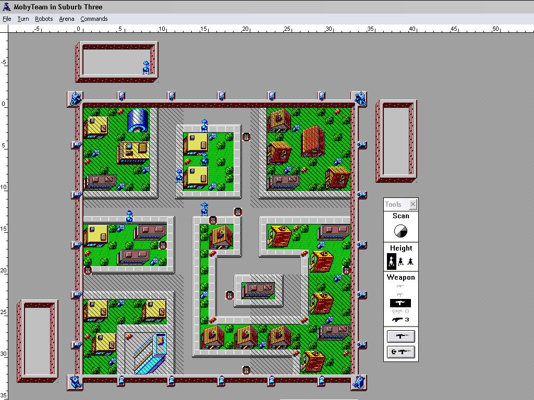Click the bottom-right corner guard tower
The image size is (534, 400).
click(x=359, y=382)
